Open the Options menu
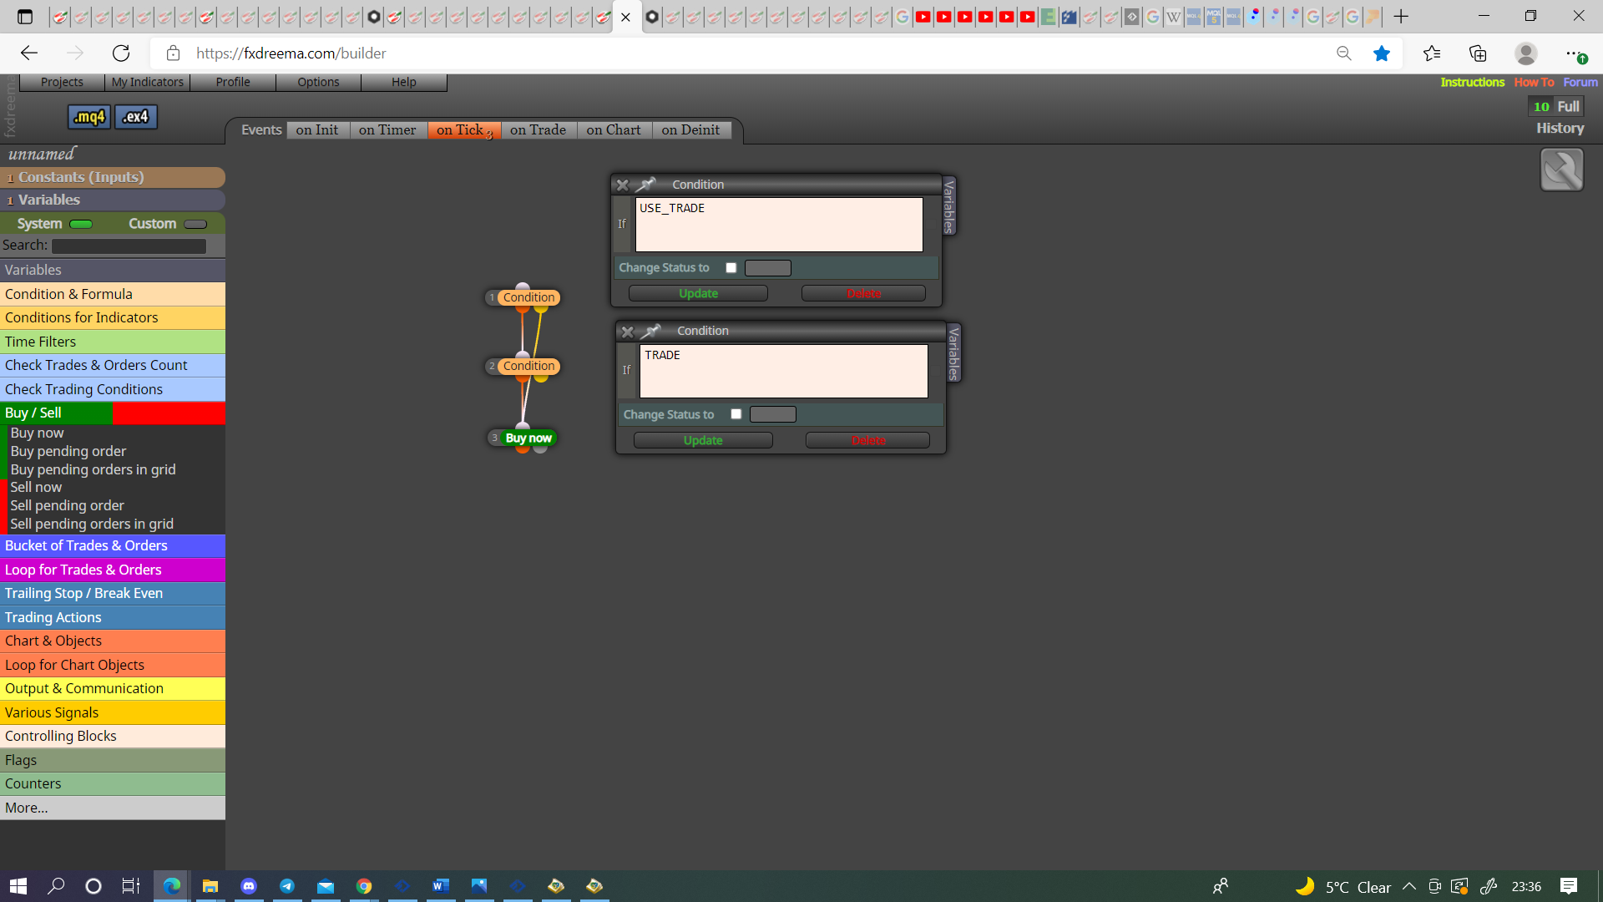The height and width of the screenshot is (902, 1603). 318,82
